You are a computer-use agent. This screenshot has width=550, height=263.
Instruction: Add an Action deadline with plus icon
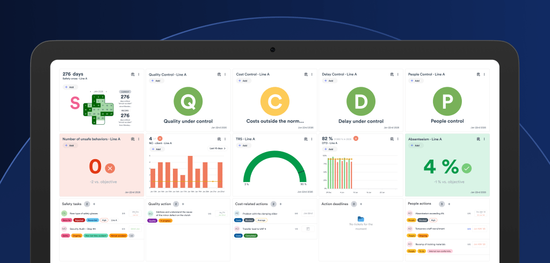coord(361,204)
